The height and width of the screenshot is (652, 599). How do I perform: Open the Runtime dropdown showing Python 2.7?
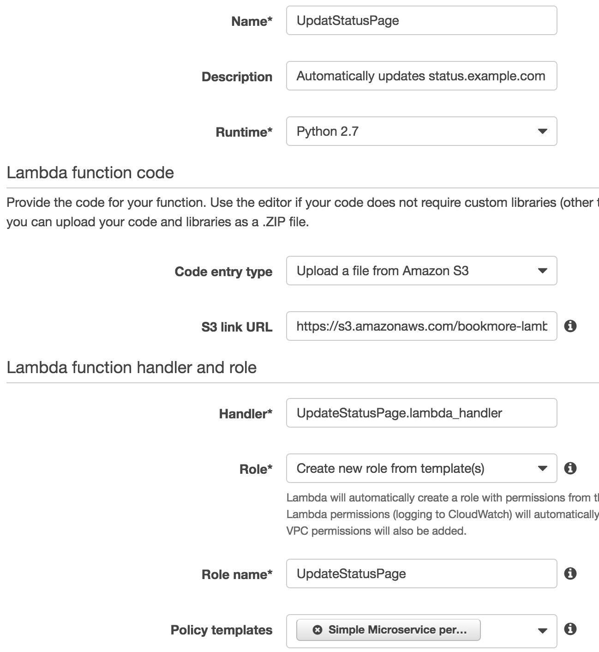click(422, 131)
